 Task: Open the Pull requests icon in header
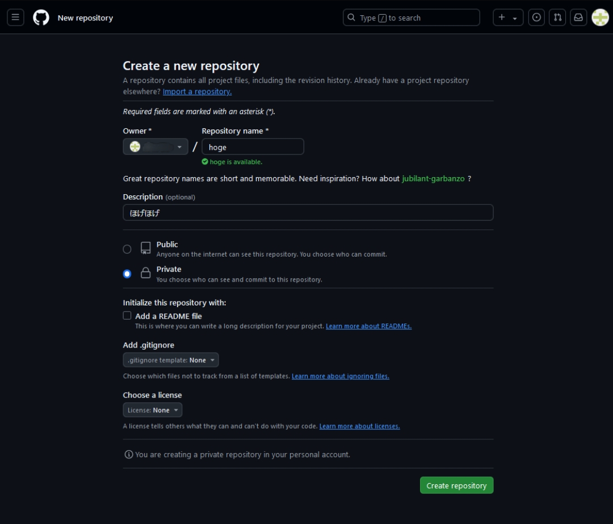pos(557,18)
